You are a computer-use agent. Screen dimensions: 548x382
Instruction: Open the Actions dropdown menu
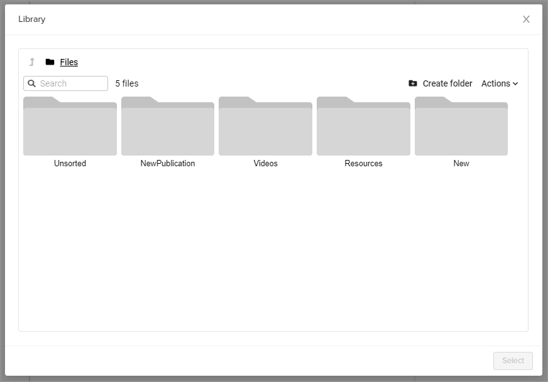tap(496, 83)
